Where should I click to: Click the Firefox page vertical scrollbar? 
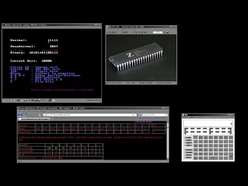click(168, 140)
